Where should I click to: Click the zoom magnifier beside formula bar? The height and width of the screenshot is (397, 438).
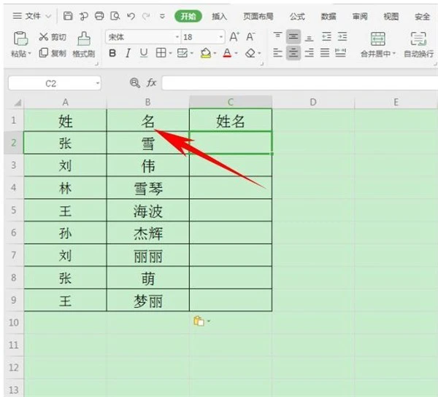[135, 83]
